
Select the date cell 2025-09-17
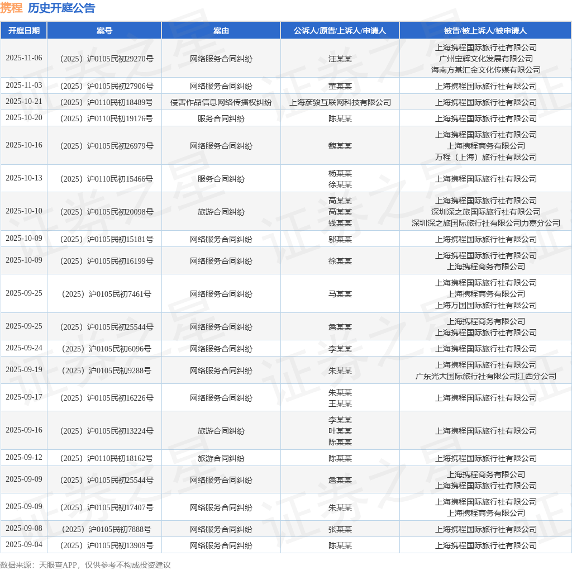[x=24, y=397]
